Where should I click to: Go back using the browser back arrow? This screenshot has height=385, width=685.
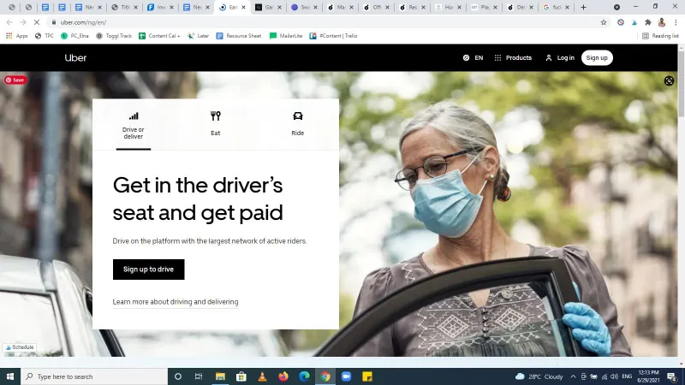(x=9, y=22)
